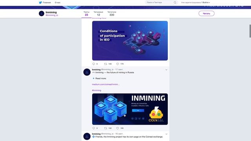Reply to the IEO conditions tweet

tap(94, 64)
